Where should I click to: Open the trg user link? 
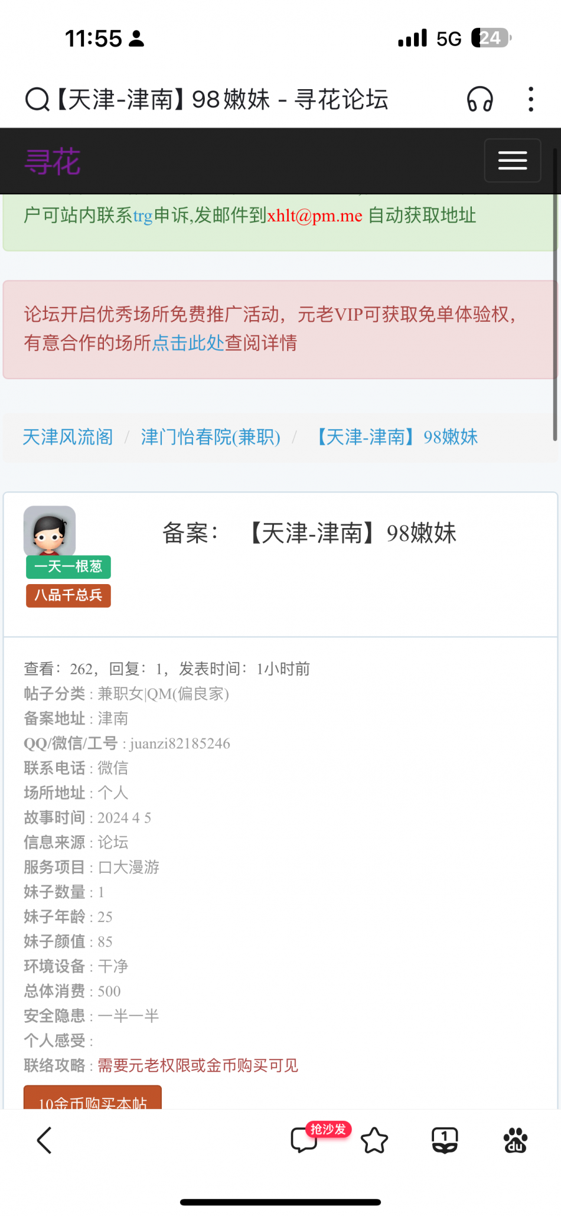(143, 216)
